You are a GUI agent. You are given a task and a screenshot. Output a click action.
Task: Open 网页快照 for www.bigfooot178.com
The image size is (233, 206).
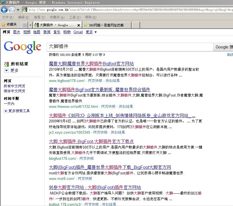95,81
